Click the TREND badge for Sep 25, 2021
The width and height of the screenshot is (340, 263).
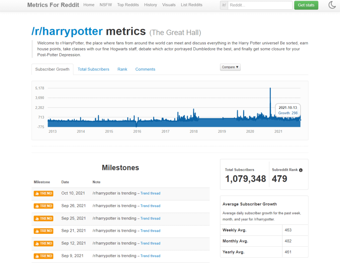click(x=43, y=218)
